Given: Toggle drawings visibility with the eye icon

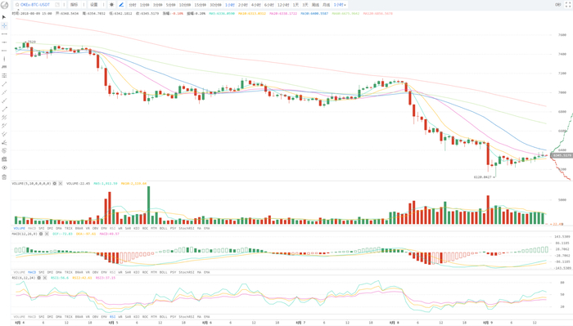Looking at the screenshot, I should (x=4, y=167).
